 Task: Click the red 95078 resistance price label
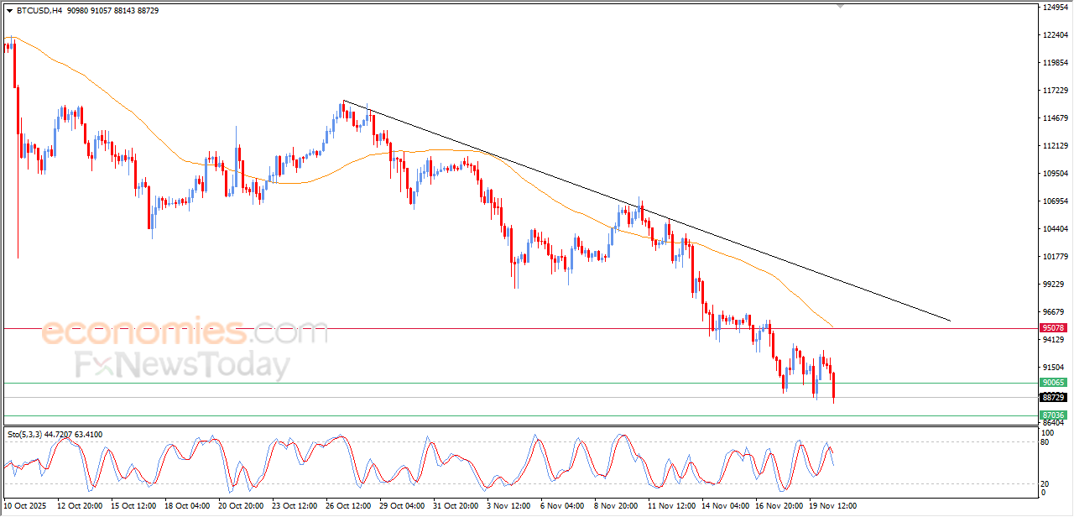(1053, 327)
